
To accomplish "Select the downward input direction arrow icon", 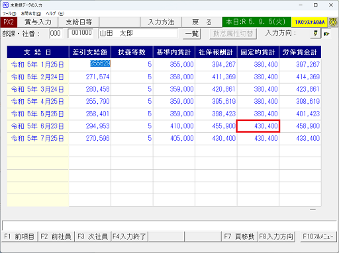I will pyautogui.click(x=315, y=34).
